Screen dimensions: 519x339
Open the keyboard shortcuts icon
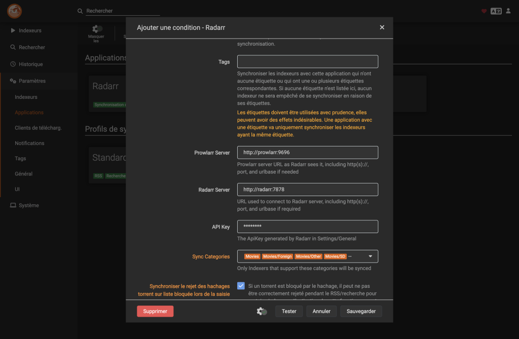coord(496,11)
